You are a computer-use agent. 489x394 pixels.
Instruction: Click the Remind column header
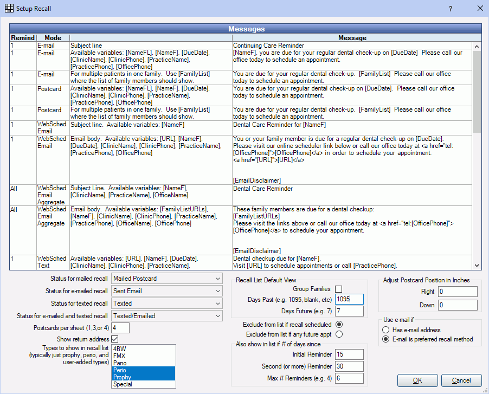23,38
